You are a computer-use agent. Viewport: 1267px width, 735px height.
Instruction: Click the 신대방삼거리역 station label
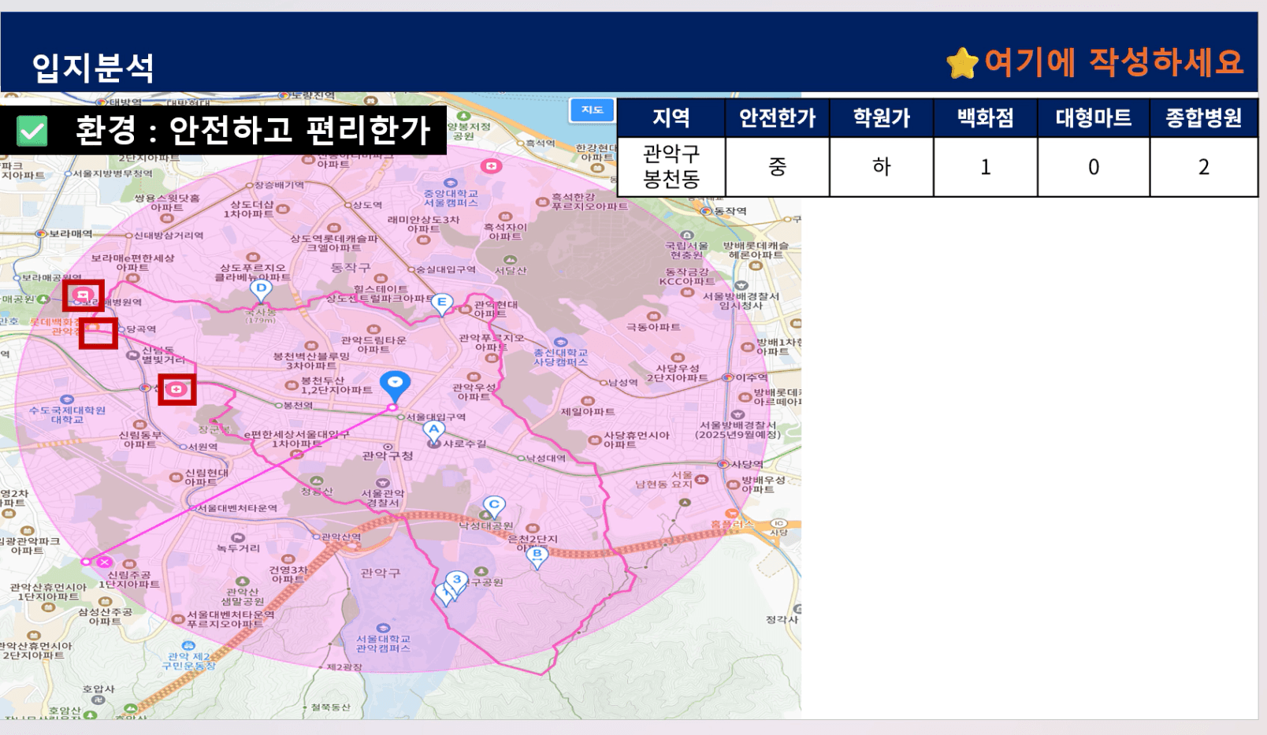click(x=169, y=236)
